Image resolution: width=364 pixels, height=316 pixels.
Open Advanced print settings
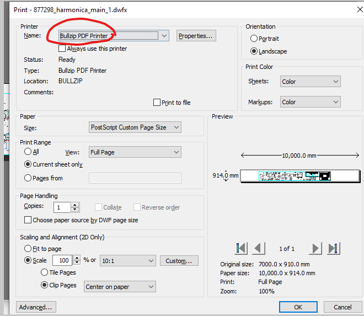(x=36, y=307)
